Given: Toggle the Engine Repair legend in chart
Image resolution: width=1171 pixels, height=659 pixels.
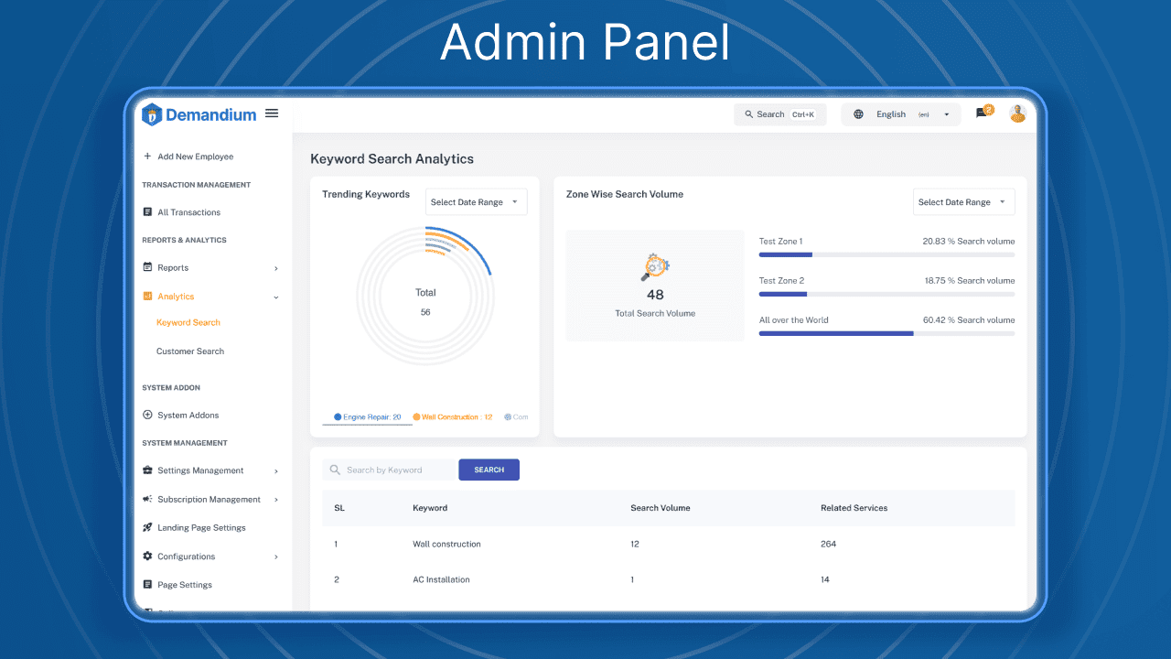Looking at the screenshot, I should pyautogui.click(x=366, y=416).
